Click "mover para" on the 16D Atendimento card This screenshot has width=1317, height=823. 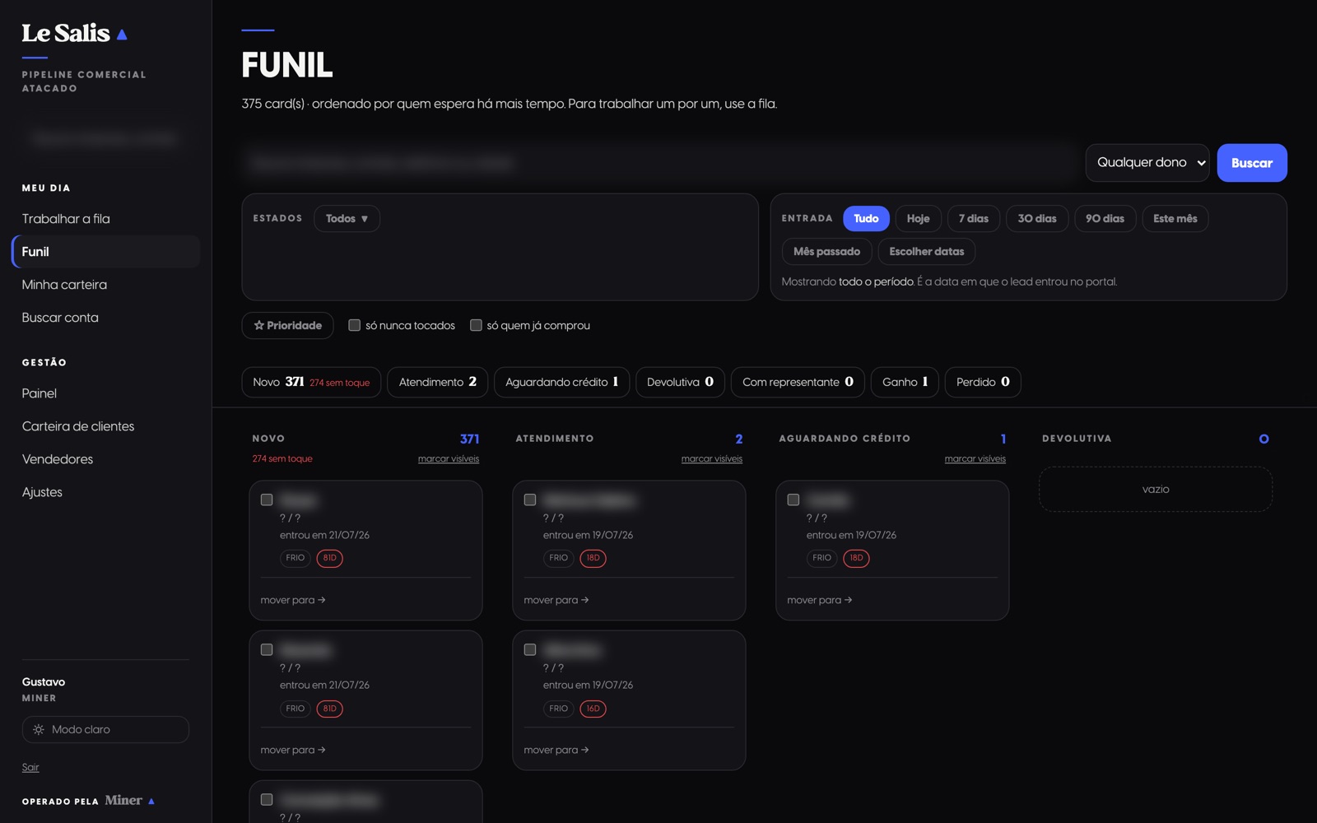point(556,750)
